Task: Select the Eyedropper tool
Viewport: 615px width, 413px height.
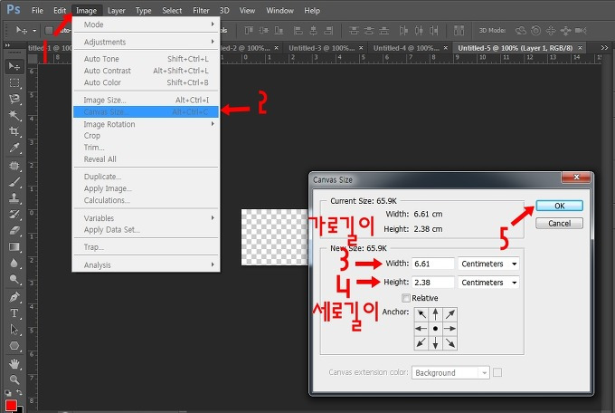Action: (x=14, y=148)
